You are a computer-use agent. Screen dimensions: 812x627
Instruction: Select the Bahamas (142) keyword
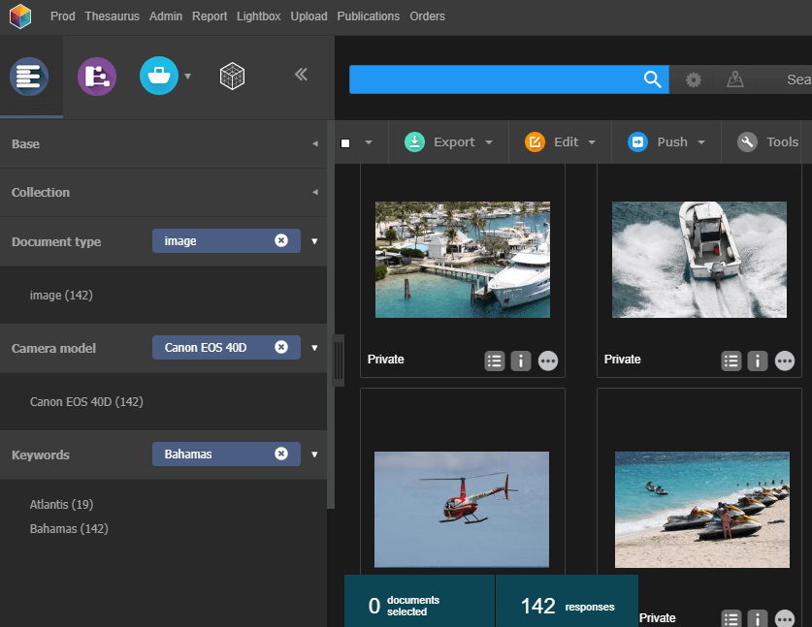69,529
